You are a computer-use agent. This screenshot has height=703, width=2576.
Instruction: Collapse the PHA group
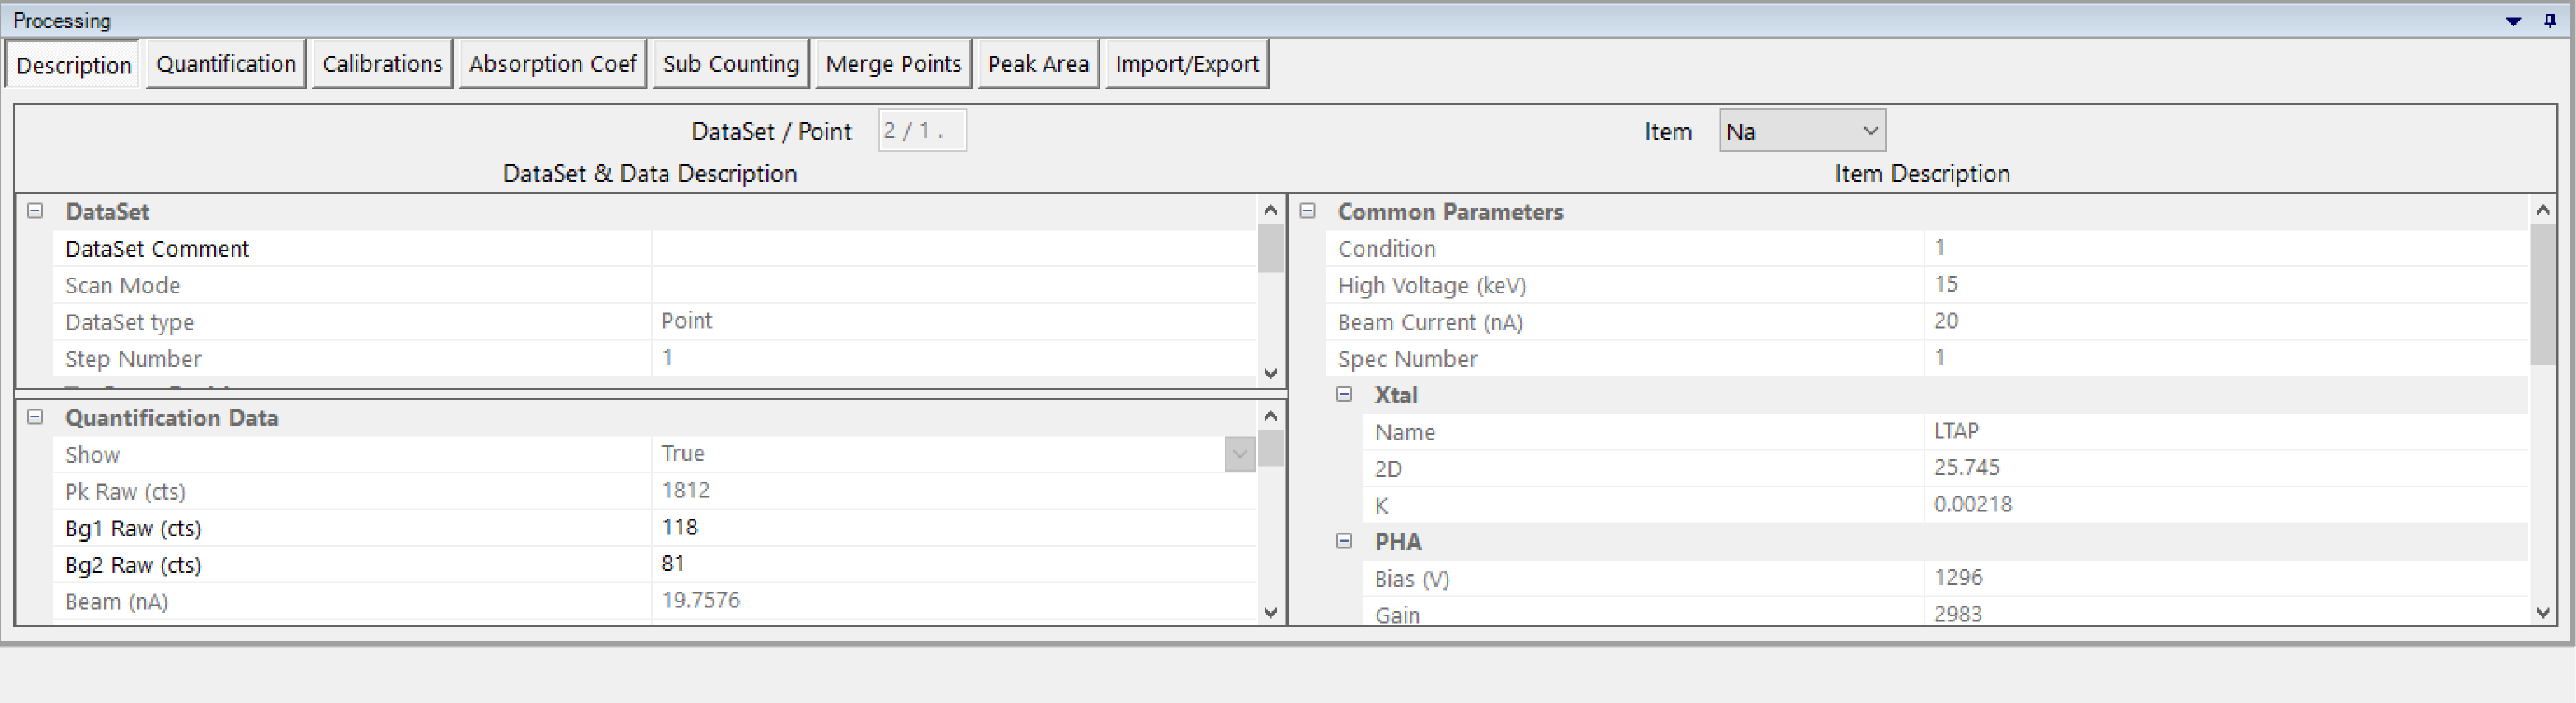point(1344,540)
